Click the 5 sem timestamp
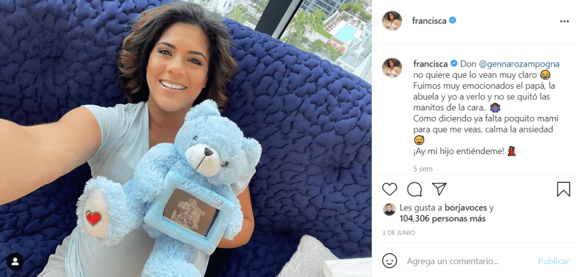The width and height of the screenshot is (576, 277). [423, 169]
